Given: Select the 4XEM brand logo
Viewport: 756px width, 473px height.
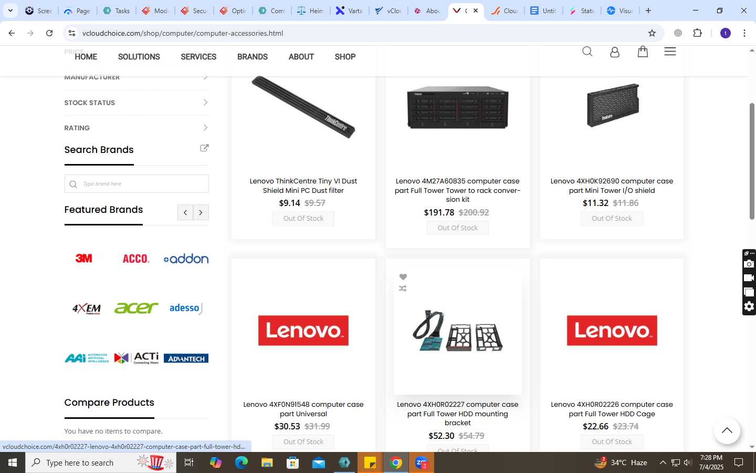Looking at the screenshot, I should 87,309.
